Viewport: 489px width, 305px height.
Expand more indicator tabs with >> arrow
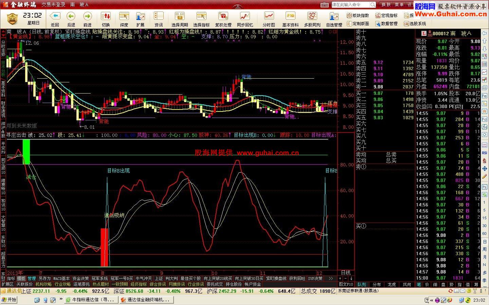coord(331,278)
